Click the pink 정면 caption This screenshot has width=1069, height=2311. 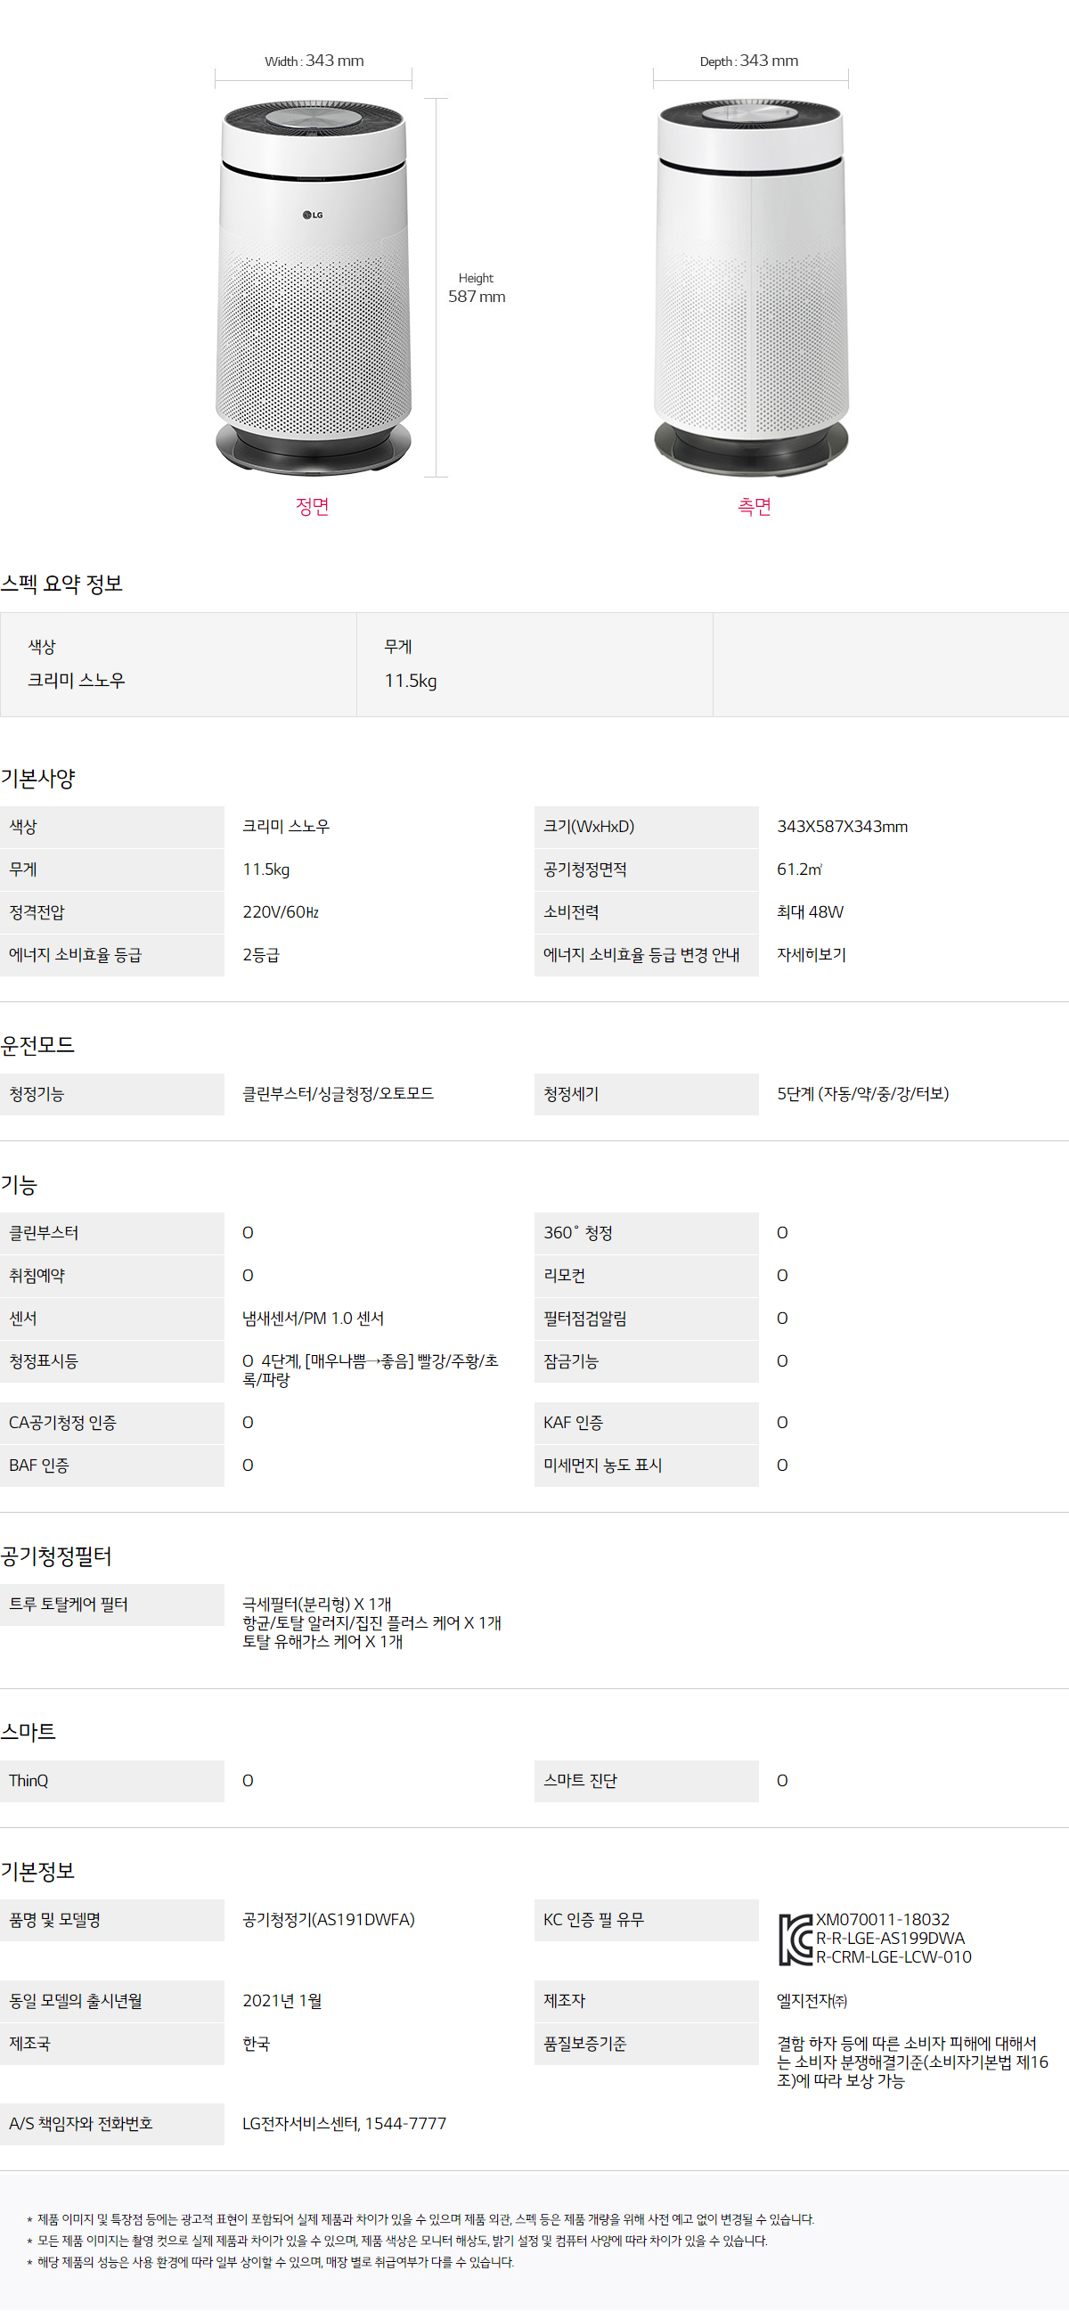pyautogui.click(x=312, y=506)
